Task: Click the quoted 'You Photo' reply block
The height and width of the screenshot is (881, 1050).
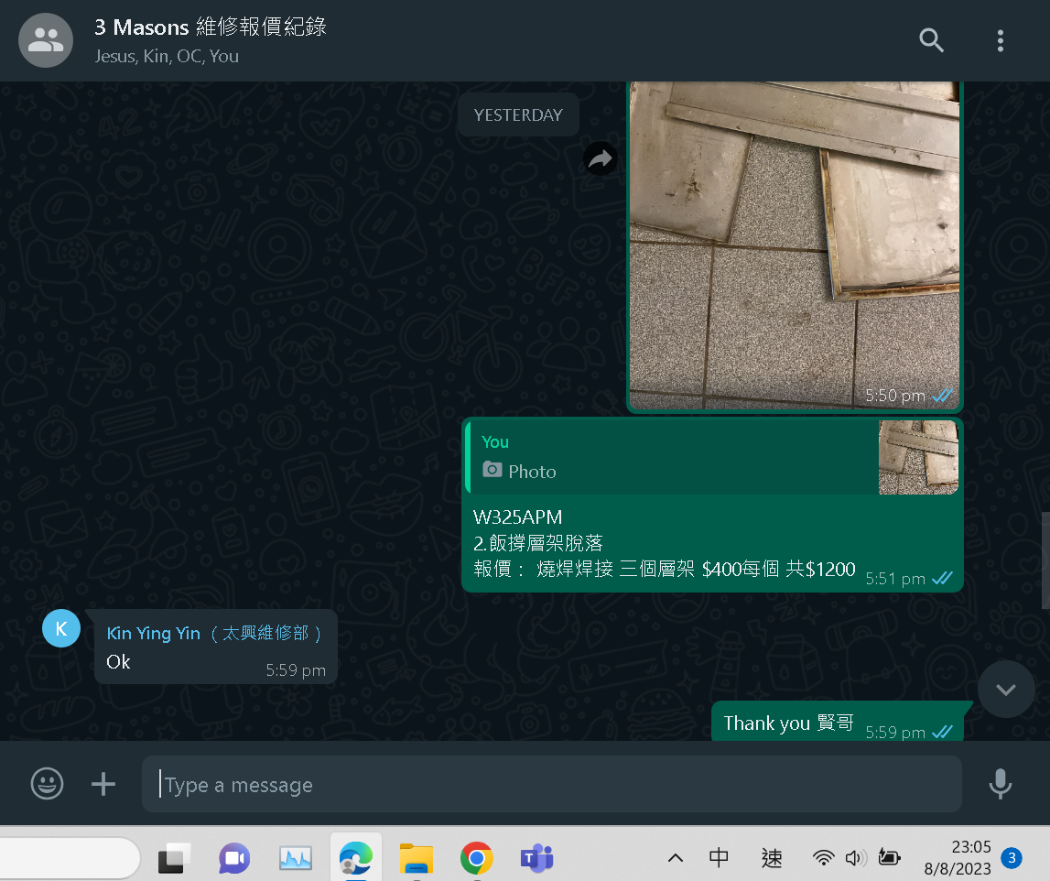Action: tap(712, 458)
